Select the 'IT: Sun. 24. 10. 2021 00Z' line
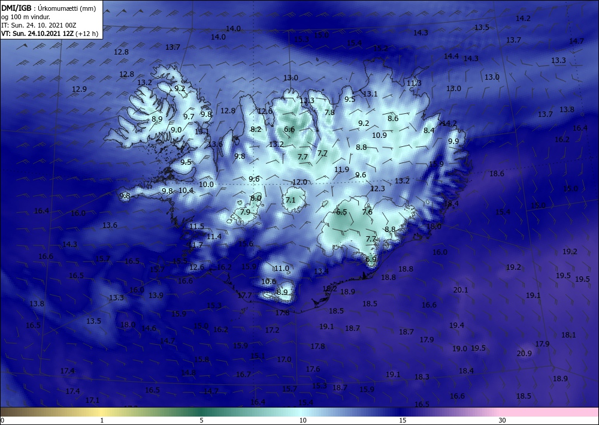The width and height of the screenshot is (599, 425). [x=38, y=25]
